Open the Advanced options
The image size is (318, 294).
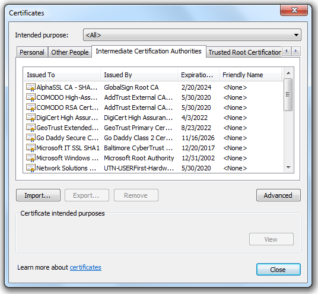pos(278,195)
